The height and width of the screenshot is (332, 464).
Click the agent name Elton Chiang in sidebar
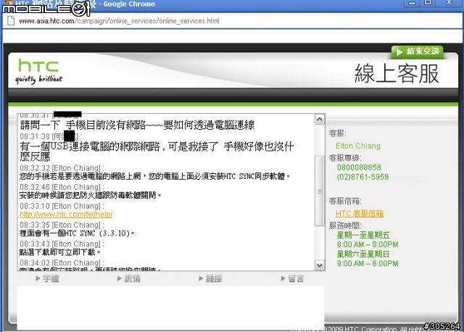(x=357, y=146)
